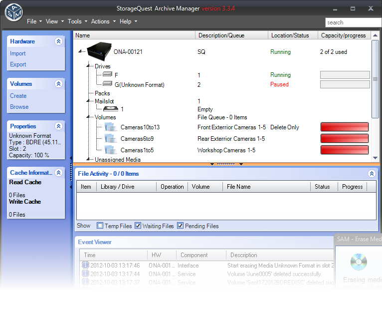Collapse the Cache Information sidebar panel
The image size is (382, 325).
coord(58,173)
